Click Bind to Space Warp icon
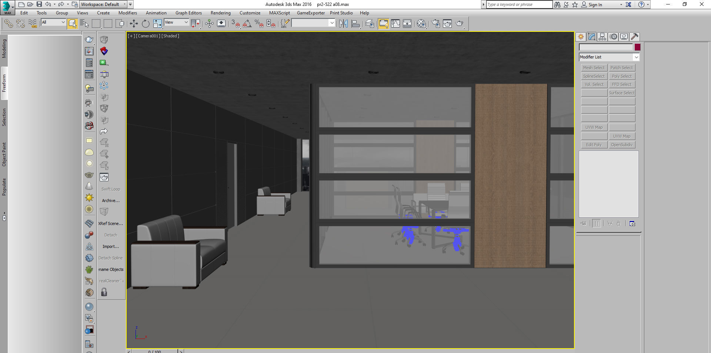Image resolution: width=711 pixels, height=353 pixels. tap(33, 24)
